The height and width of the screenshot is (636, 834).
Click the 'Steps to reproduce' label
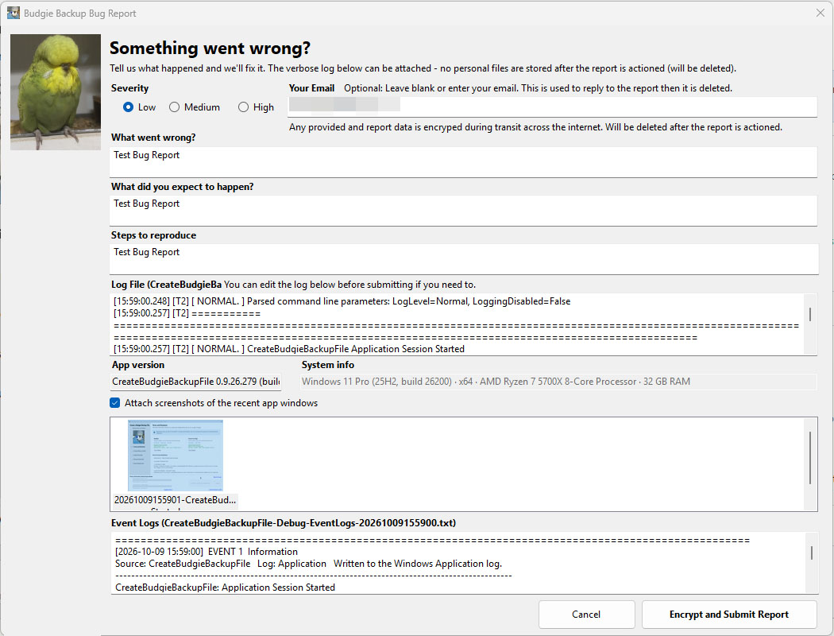153,235
